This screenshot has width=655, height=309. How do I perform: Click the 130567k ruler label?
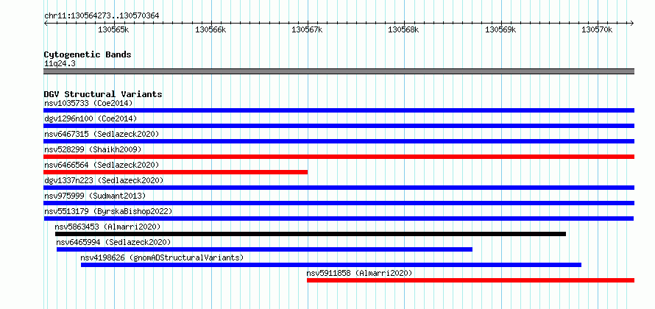click(307, 29)
